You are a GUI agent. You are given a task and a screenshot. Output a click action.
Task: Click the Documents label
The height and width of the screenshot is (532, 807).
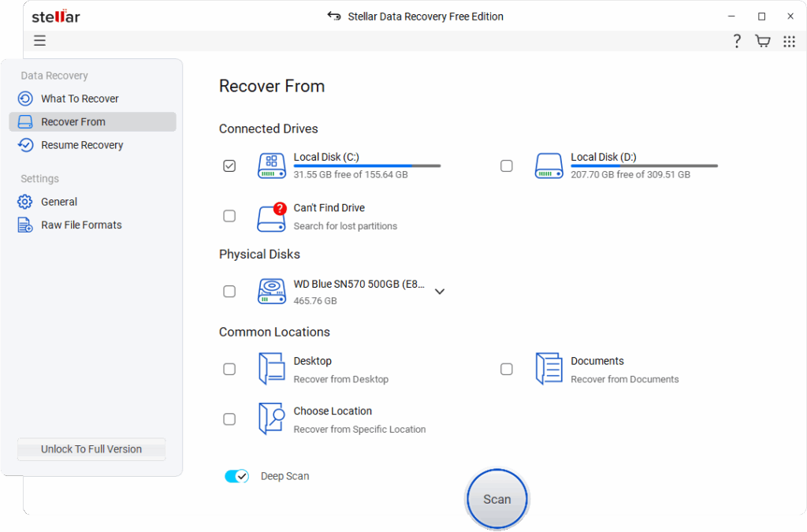(x=597, y=361)
